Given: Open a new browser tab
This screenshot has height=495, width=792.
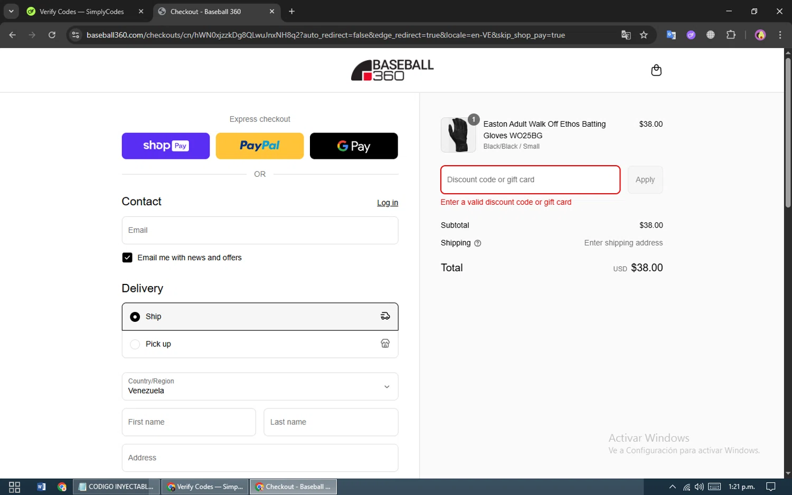Looking at the screenshot, I should tap(291, 11).
